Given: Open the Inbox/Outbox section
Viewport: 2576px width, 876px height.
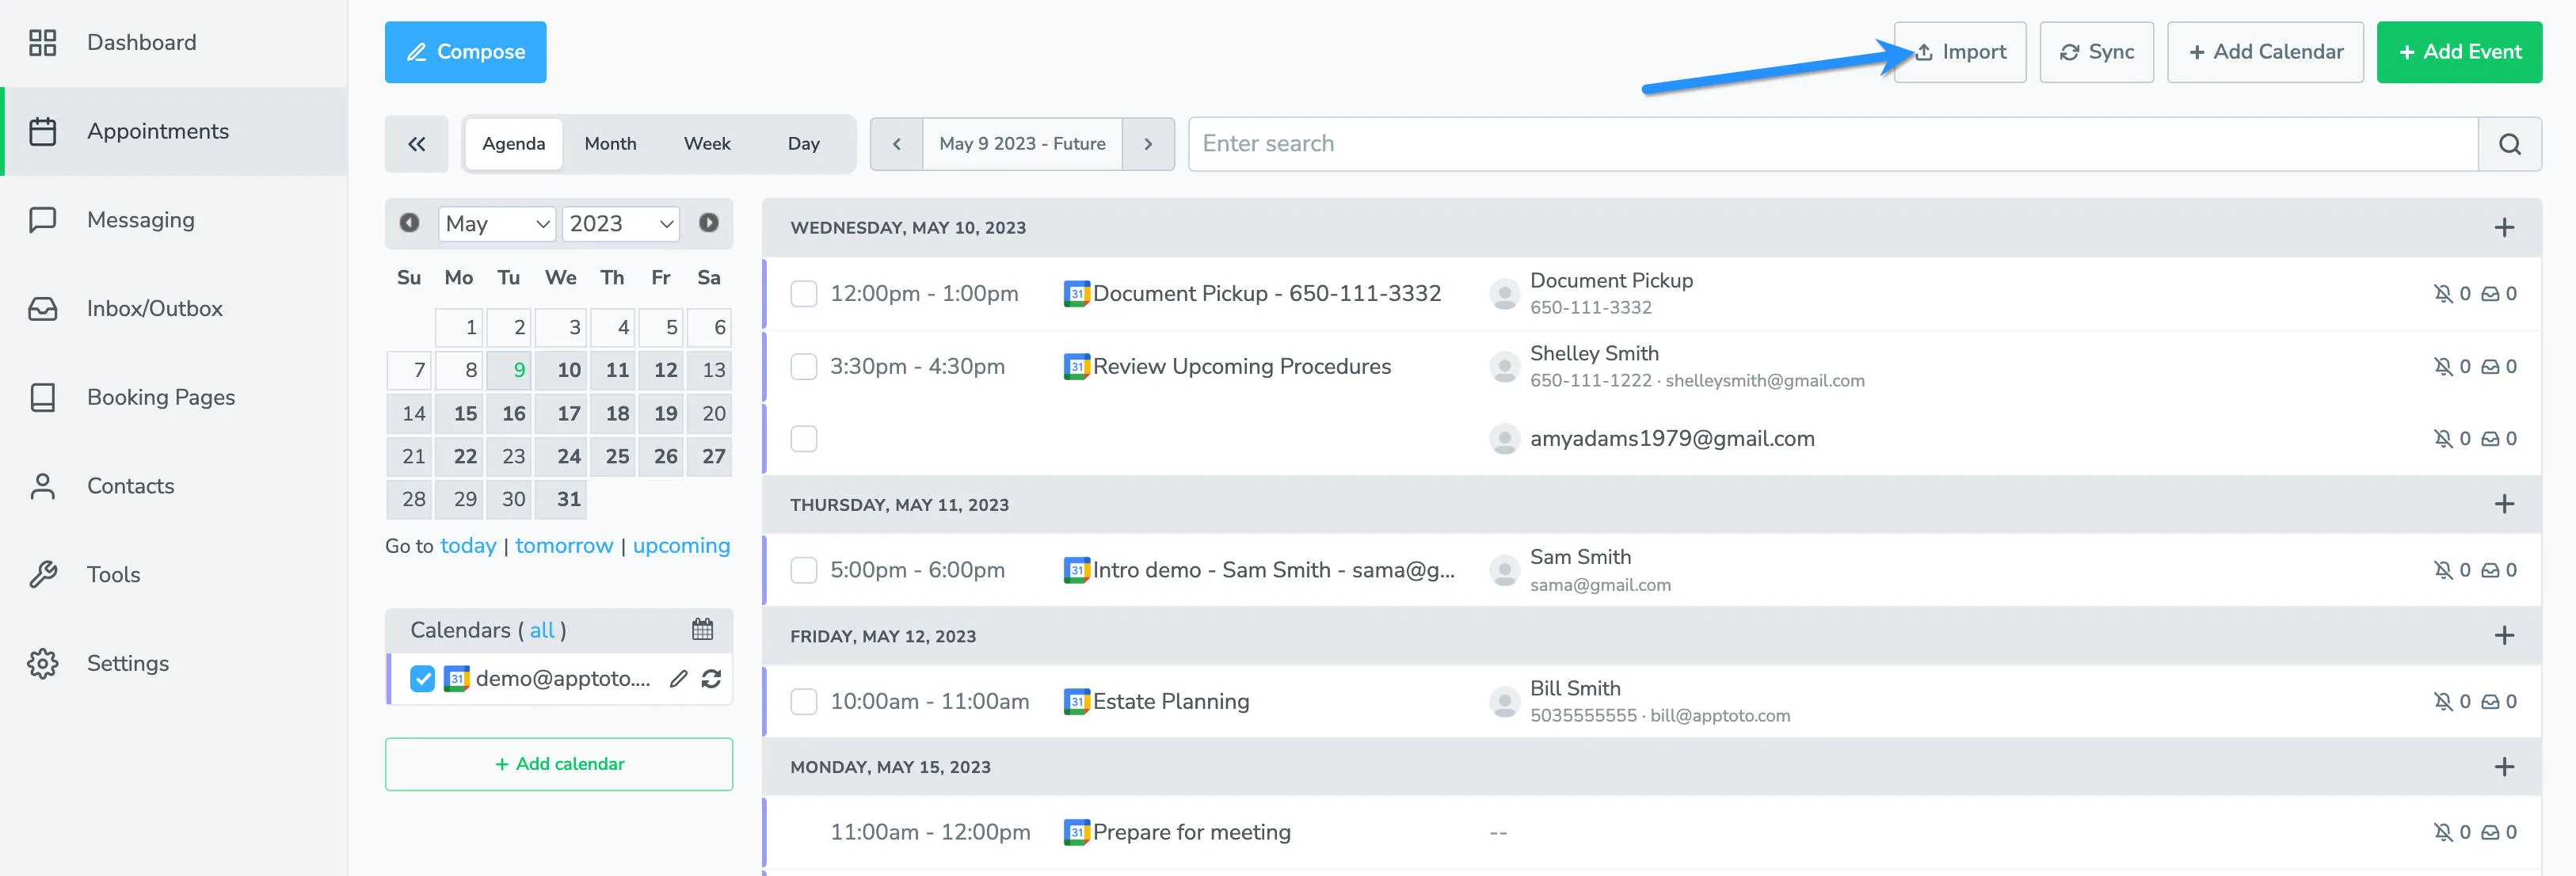Looking at the screenshot, I should 154,308.
